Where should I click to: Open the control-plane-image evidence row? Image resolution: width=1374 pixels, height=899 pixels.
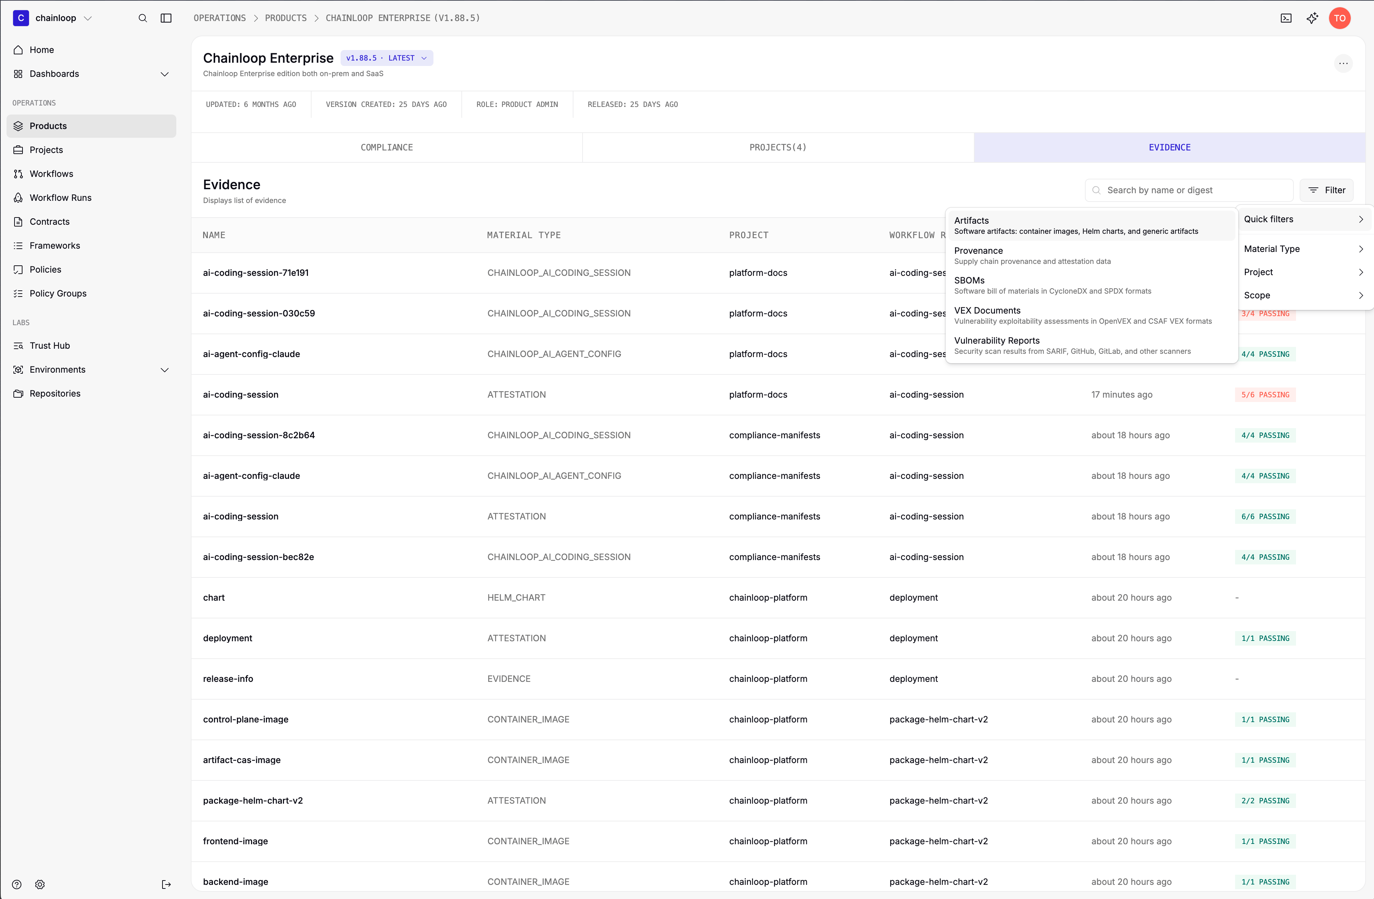click(778, 720)
